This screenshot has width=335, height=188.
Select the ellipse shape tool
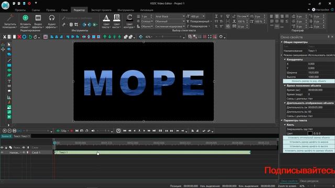(9, 70)
